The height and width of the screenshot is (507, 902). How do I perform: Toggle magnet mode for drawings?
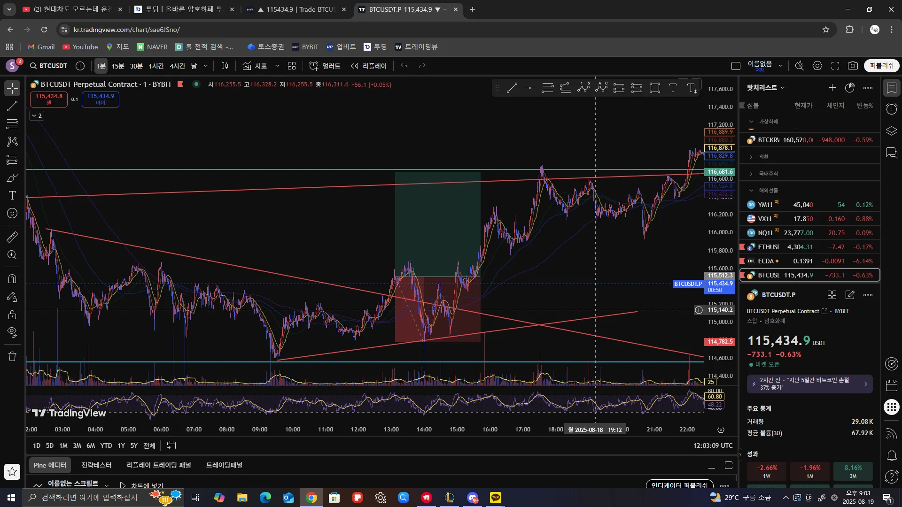(12, 279)
